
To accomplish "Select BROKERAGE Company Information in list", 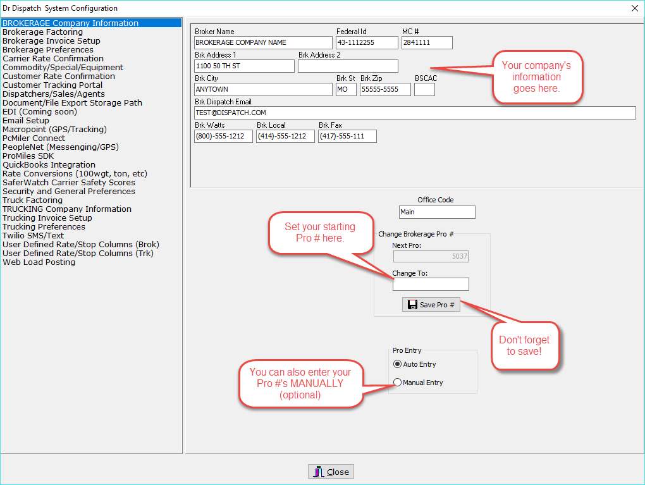I will (x=91, y=23).
